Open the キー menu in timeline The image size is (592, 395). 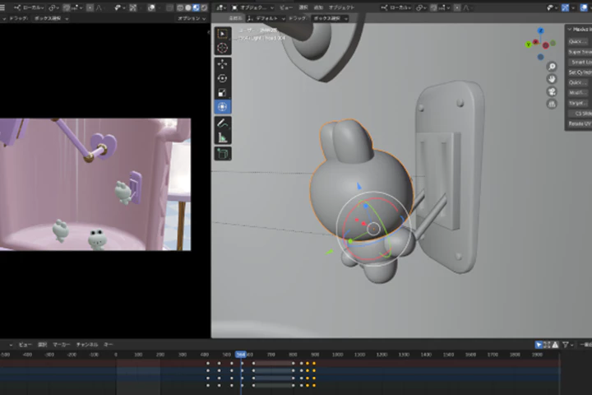coord(109,344)
